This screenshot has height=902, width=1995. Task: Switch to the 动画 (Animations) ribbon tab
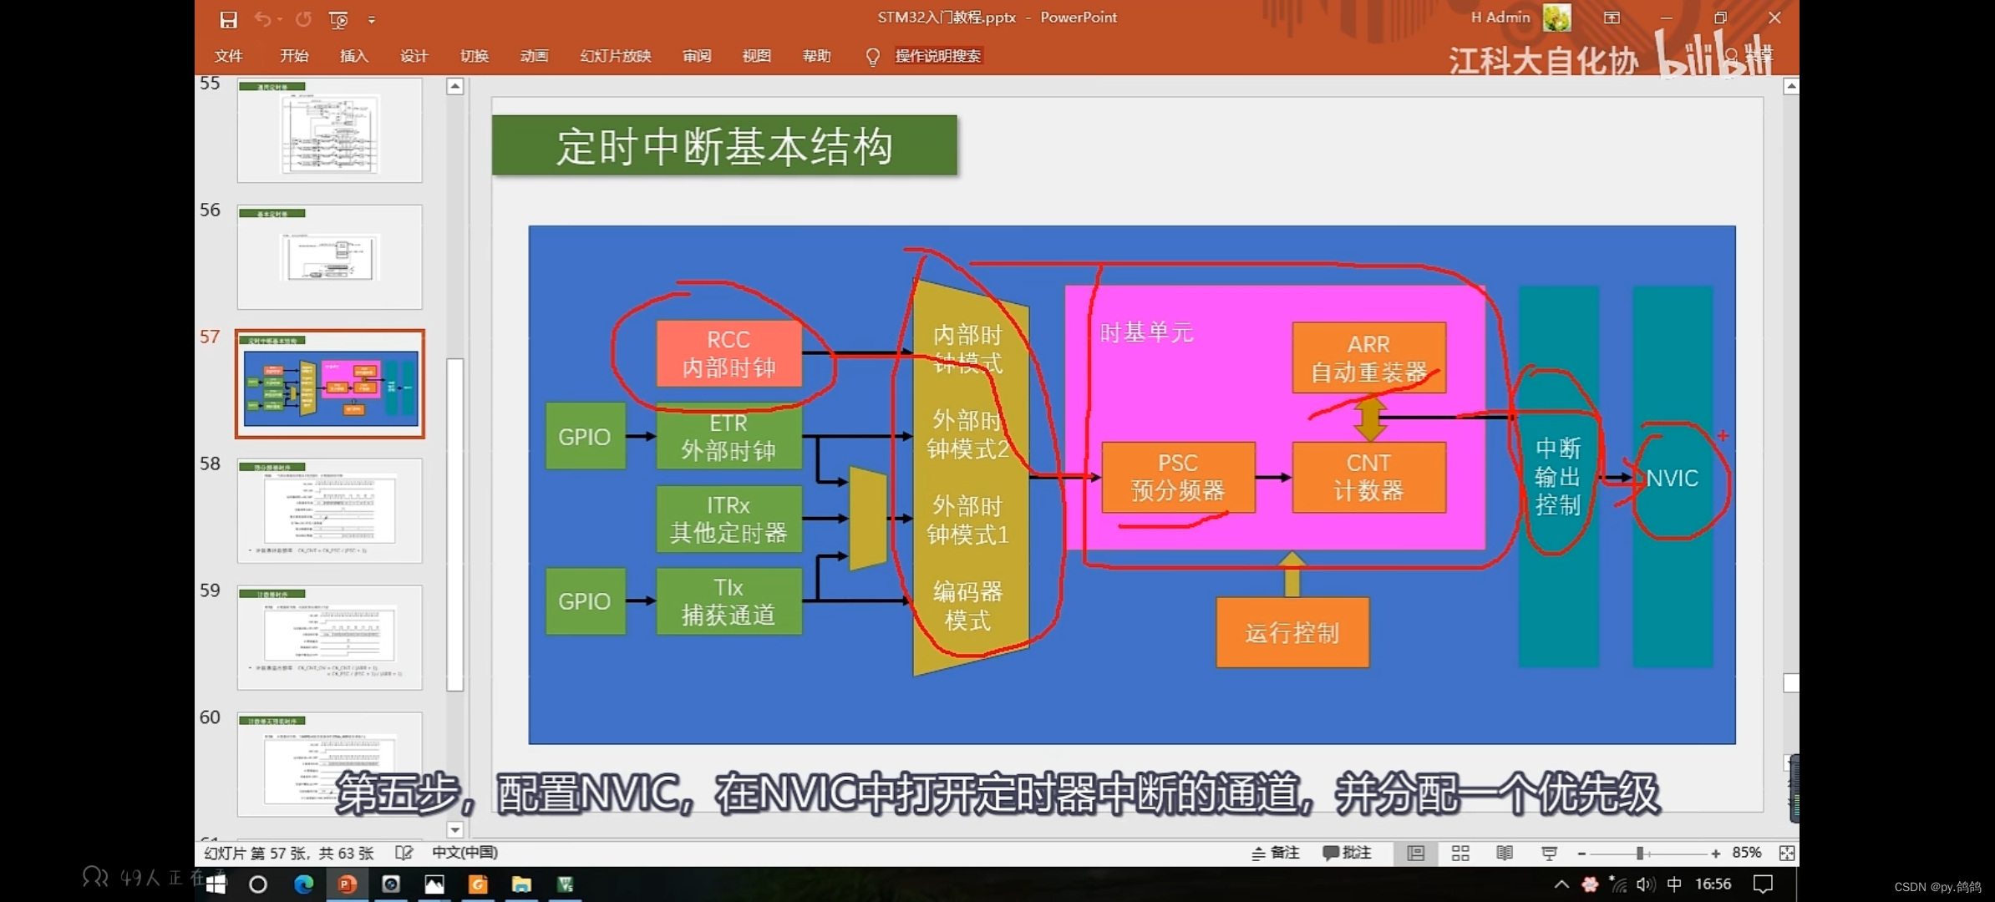535,56
